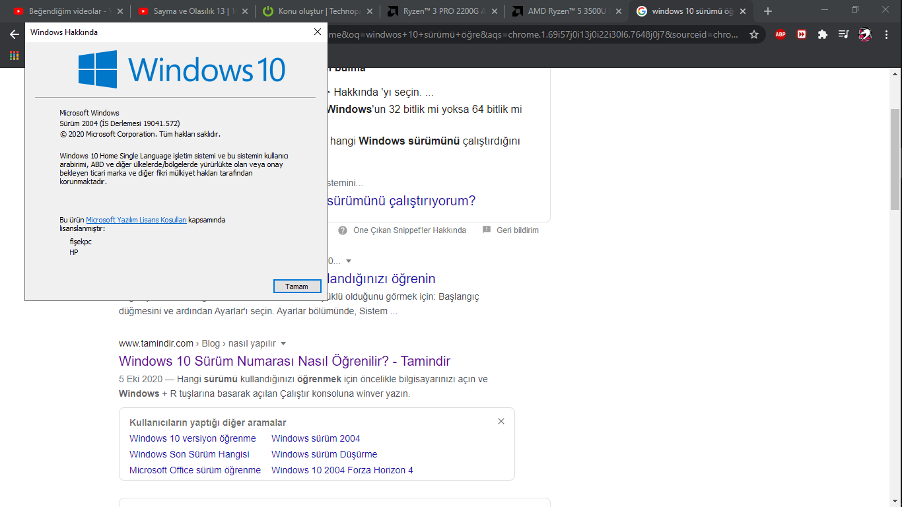This screenshot has width=902, height=507.
Task: Open the 'landığınızı öğrenin' result title
Action: click(381, 279)
